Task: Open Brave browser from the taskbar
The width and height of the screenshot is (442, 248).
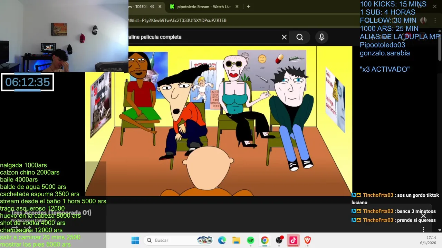Action: pyautogui.click(x=307, y=240)
